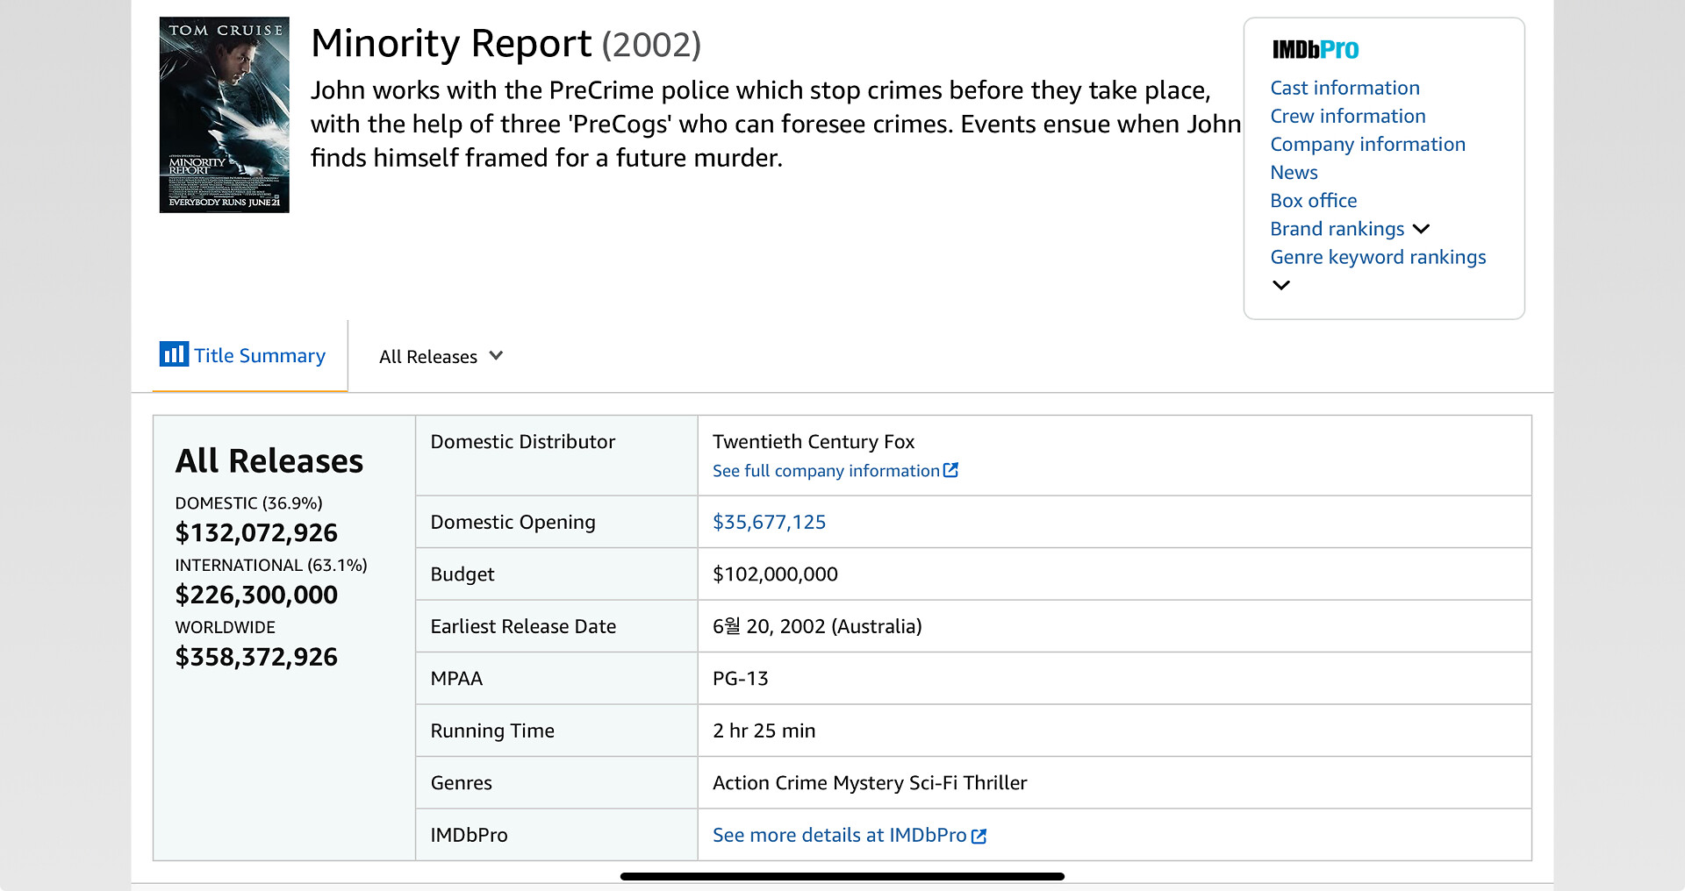Screen dimensions: 1685x891
Task: Click the bar chart icon beside Title Summary
Action: (x=174, y=354)
